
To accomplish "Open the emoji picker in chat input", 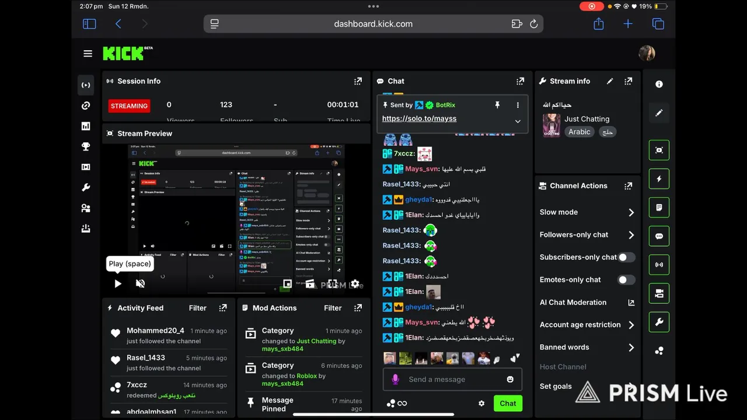I will [511, 379].
